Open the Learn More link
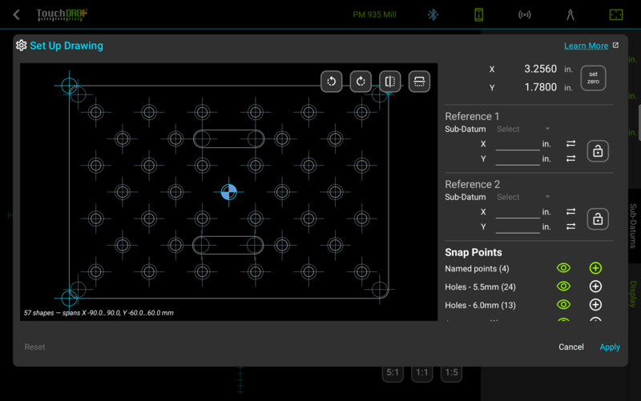The image size is (641, 401). pos(586,46)
